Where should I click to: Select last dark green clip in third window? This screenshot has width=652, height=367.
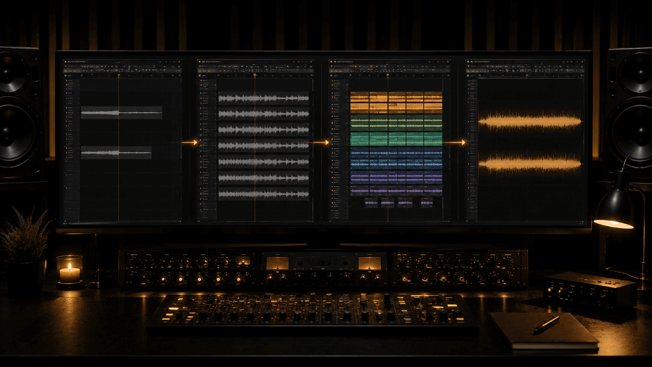click(x=433, y=139)
